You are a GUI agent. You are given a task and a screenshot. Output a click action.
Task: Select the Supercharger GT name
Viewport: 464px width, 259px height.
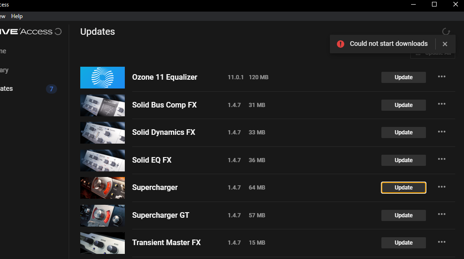[161, 215]
